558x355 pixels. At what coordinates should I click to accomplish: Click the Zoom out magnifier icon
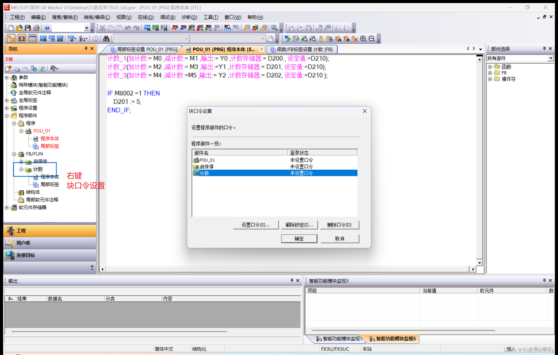[x=372, y=39]
